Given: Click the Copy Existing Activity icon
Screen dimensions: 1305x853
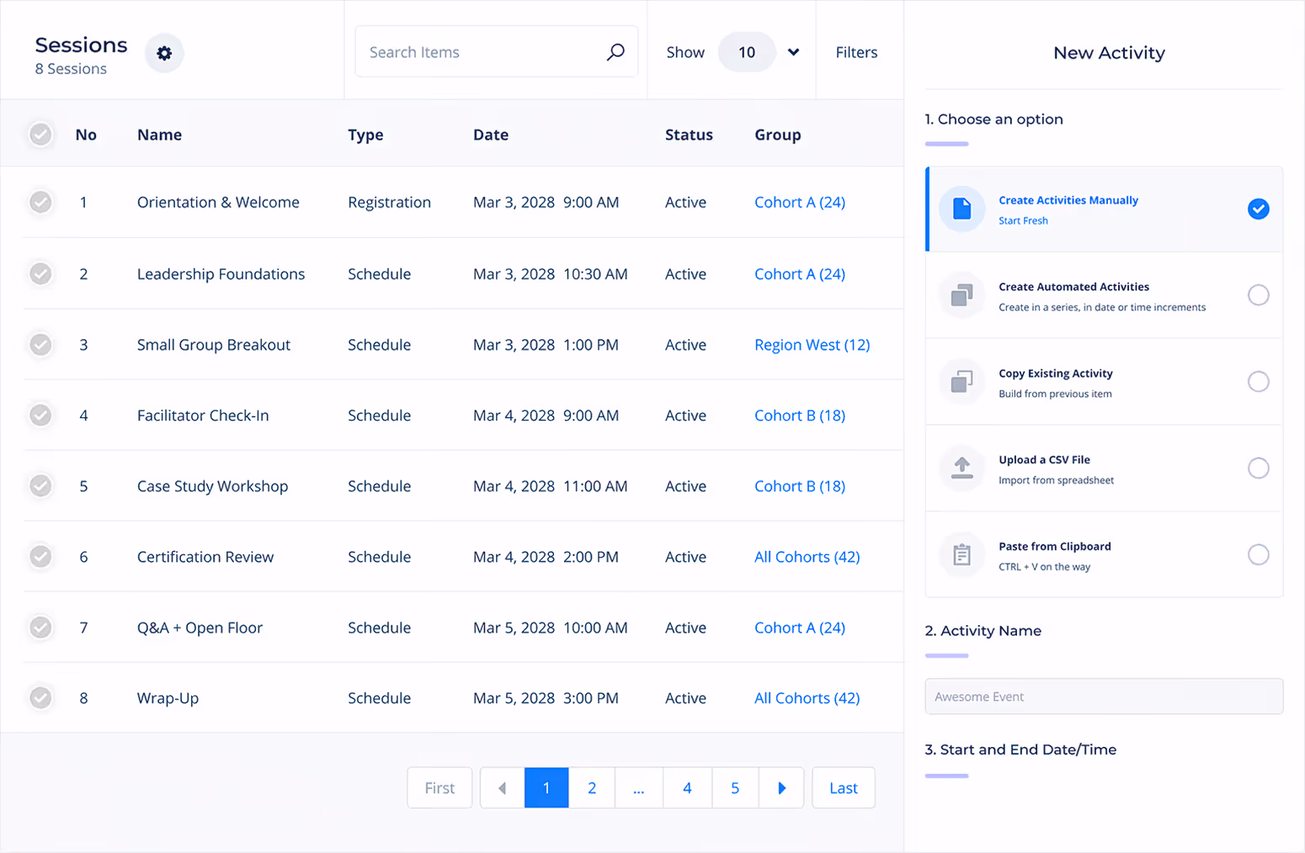Looking at the screenshot, I should click(x=961, y=382).
